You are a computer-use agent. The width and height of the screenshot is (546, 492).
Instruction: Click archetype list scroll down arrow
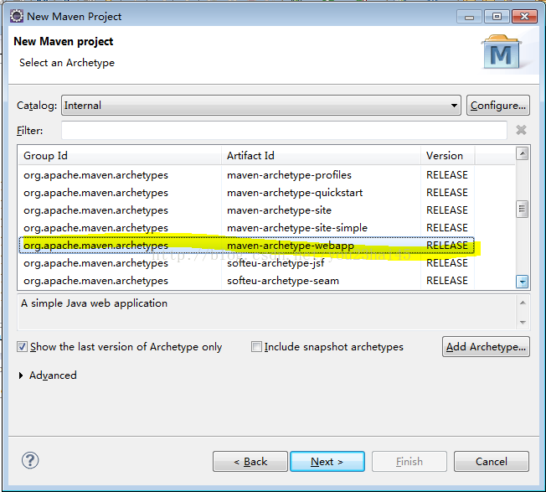[522, 282]
